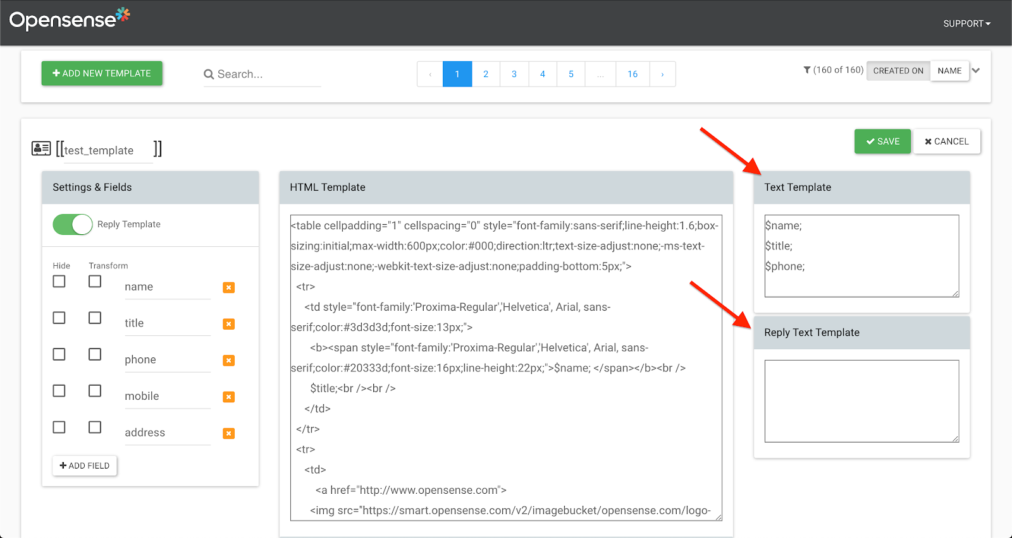Edit the test_template name field
Screen dimensions: 1012x538
[108, 150]
